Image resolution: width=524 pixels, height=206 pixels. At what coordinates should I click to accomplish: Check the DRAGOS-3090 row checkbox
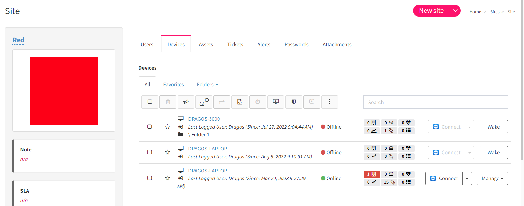(x=149, y=127)
